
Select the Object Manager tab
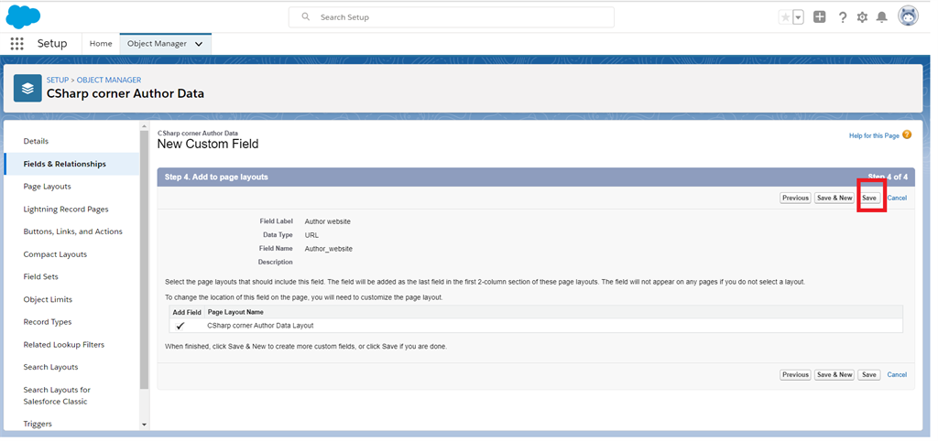tap(157, 44)
